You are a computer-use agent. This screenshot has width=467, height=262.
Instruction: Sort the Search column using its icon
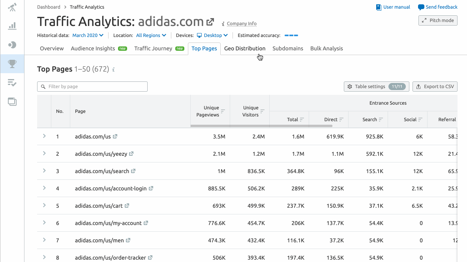click(381, 120)
